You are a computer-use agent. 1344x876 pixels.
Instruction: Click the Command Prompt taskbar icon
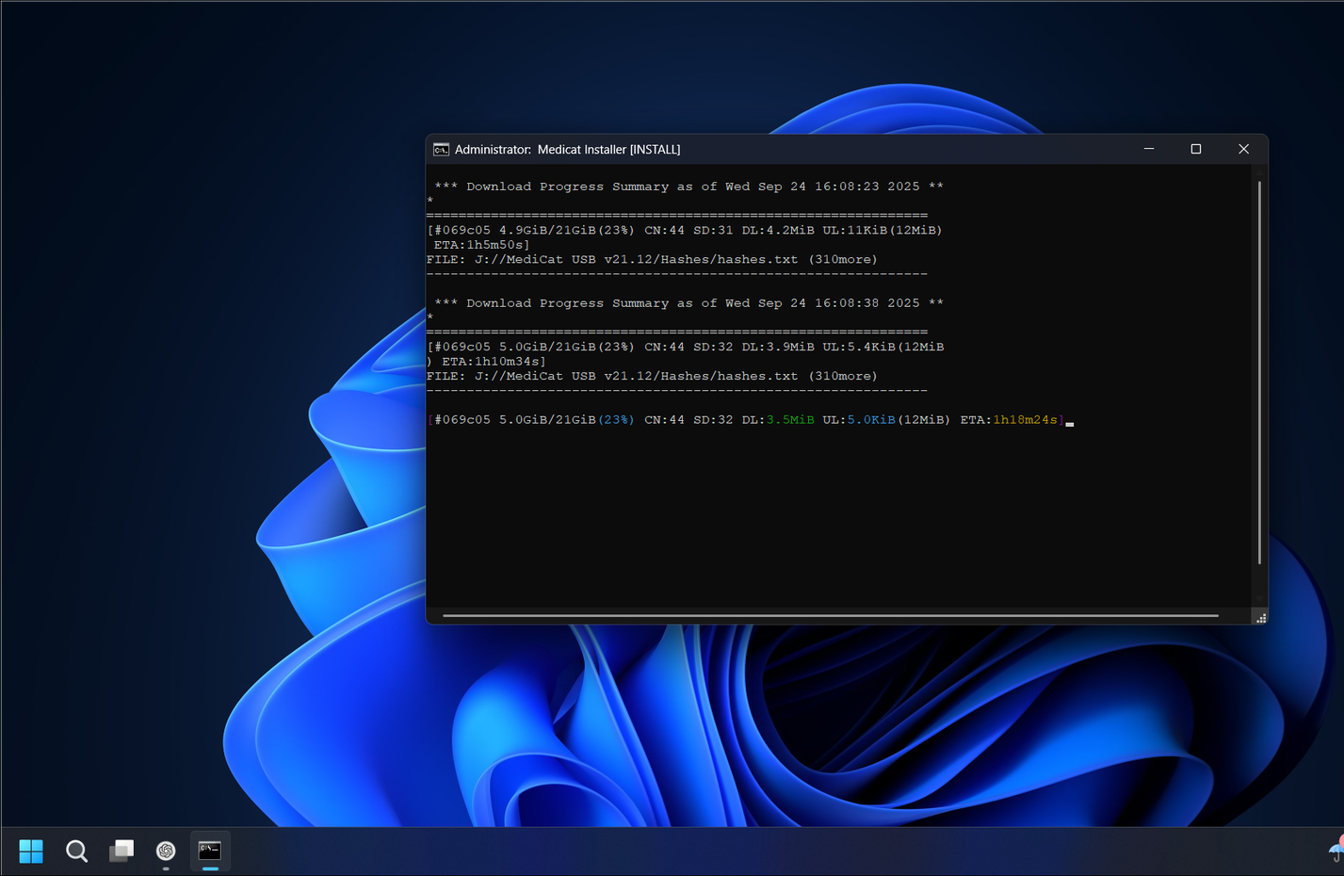pyautogui.click(x=210, y=852)
